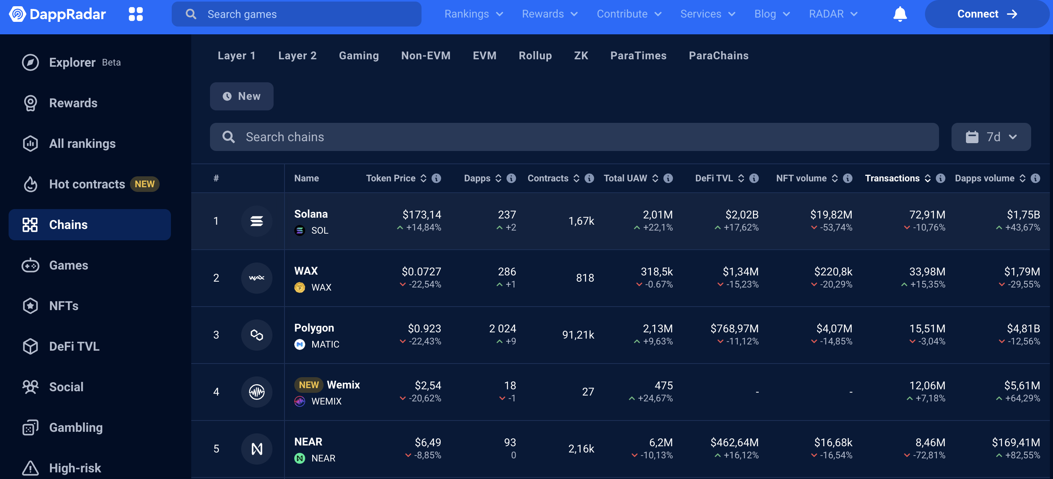Open the Solana chain name link
1053x479 pixels.
(x=311, y=214)
